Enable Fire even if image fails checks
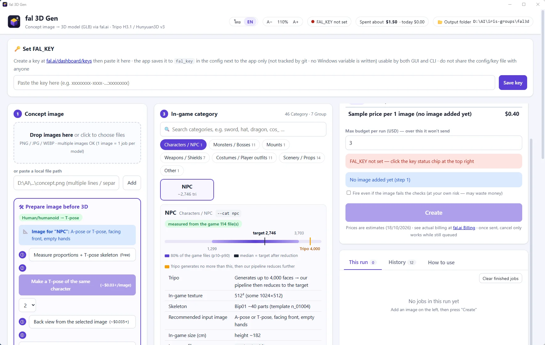 click(x=349, y=193)
